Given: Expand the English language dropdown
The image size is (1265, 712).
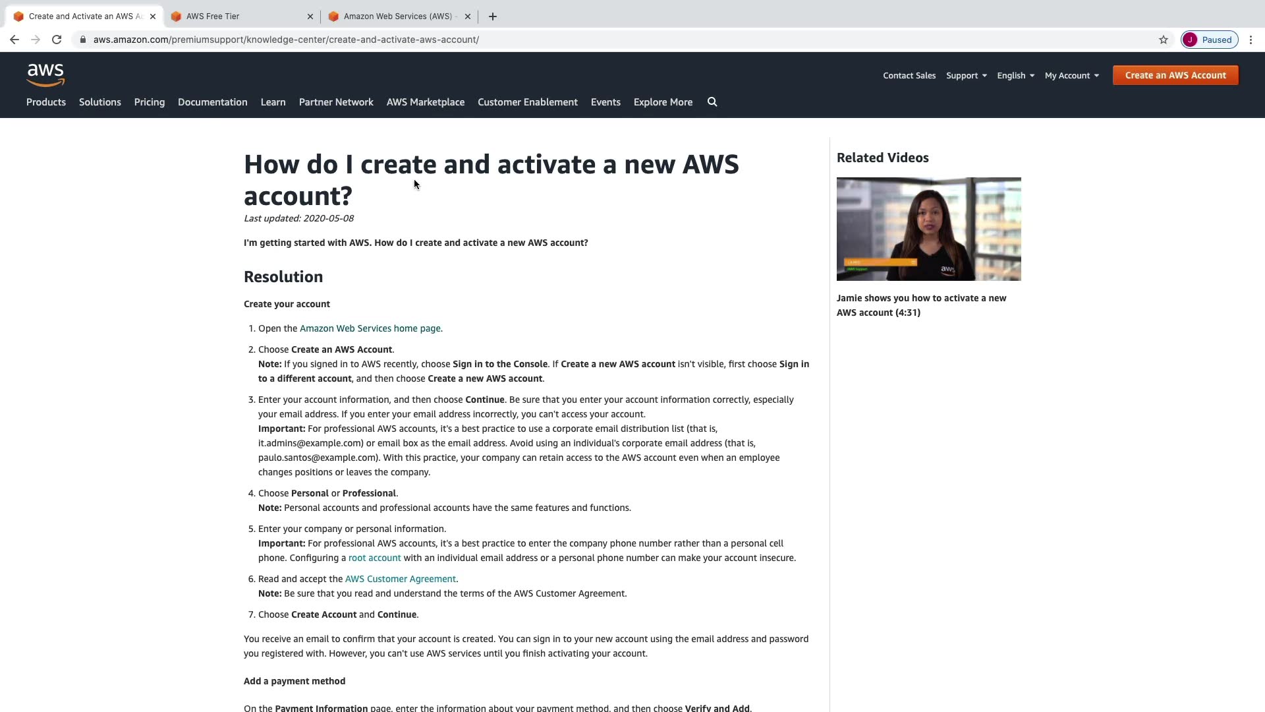Looking at the screenshot, I should tap(1015, 76).
